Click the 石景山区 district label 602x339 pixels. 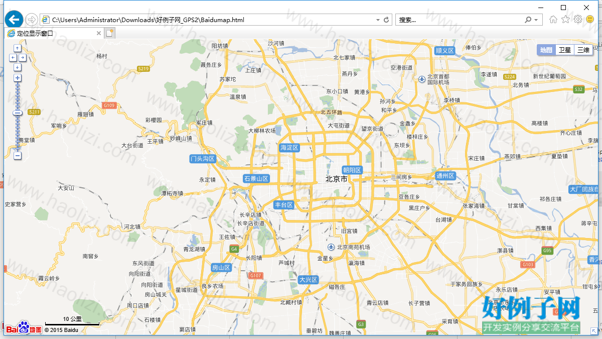click(256, 178)
